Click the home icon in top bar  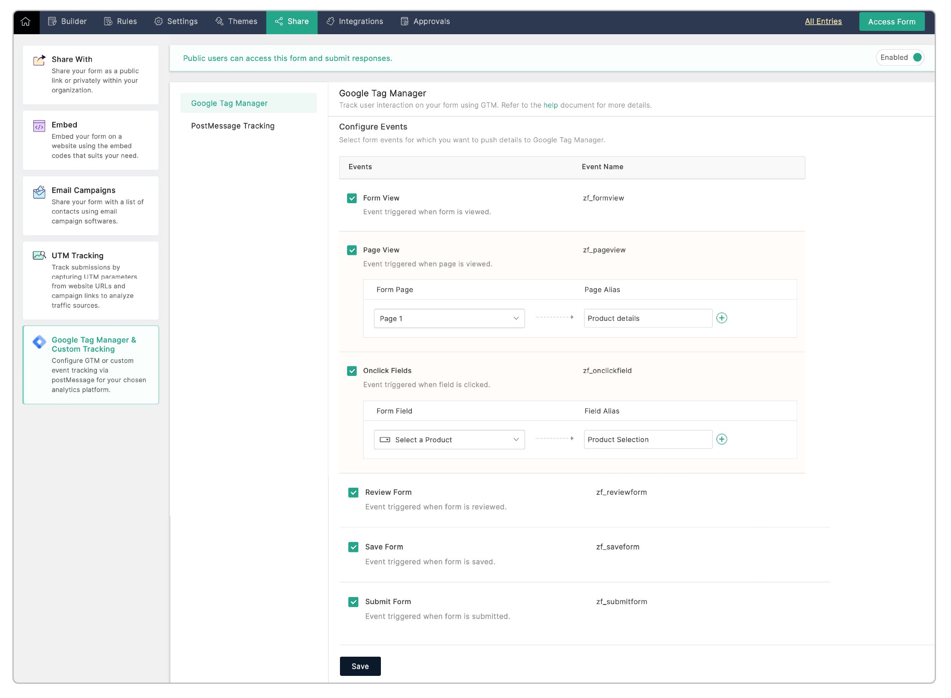[x=25, y=22]
